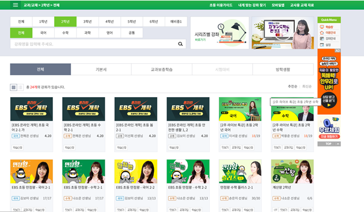This screenshot has width=364, height=212.
Task: Play the video banner with teacher
Action: pos(283,33)
